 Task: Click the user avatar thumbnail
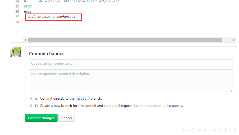pos(16,52)
